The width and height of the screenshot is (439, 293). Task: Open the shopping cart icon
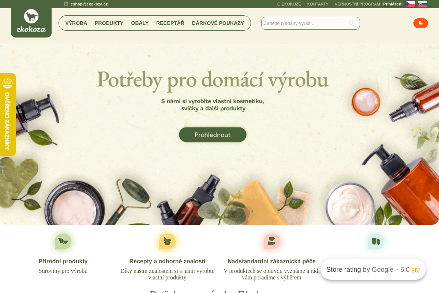click(x=421, y=23)
